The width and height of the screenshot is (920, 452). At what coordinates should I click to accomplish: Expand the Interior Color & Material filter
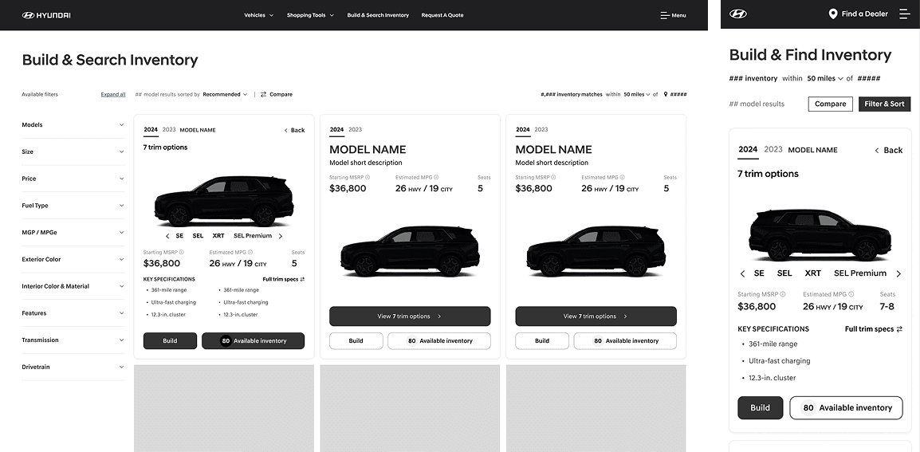73,286
